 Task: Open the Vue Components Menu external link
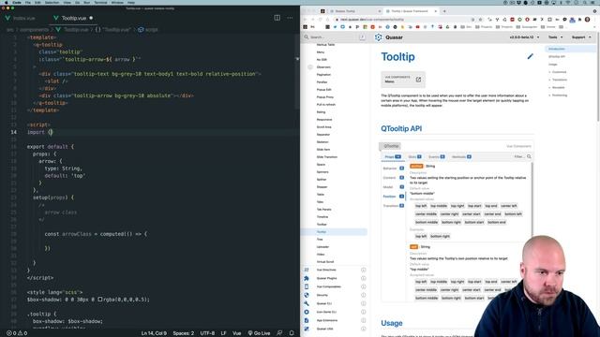(403, 80)
